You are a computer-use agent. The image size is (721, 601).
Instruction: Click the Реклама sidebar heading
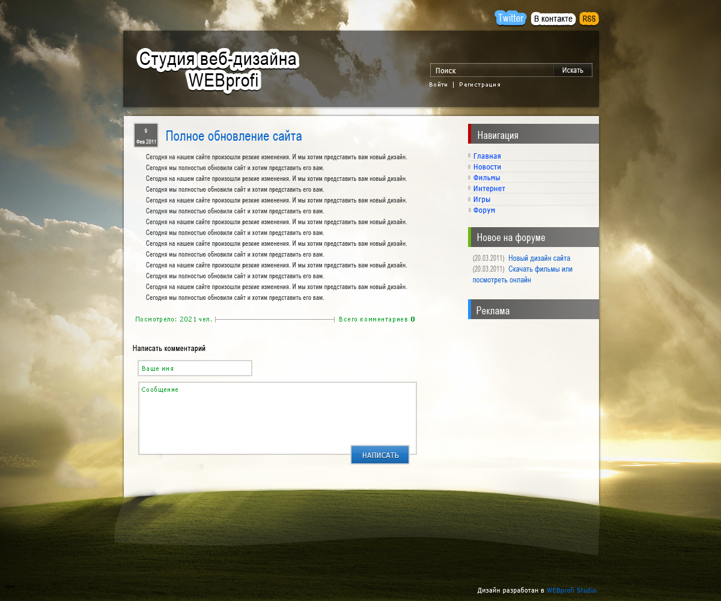(534, 310)
